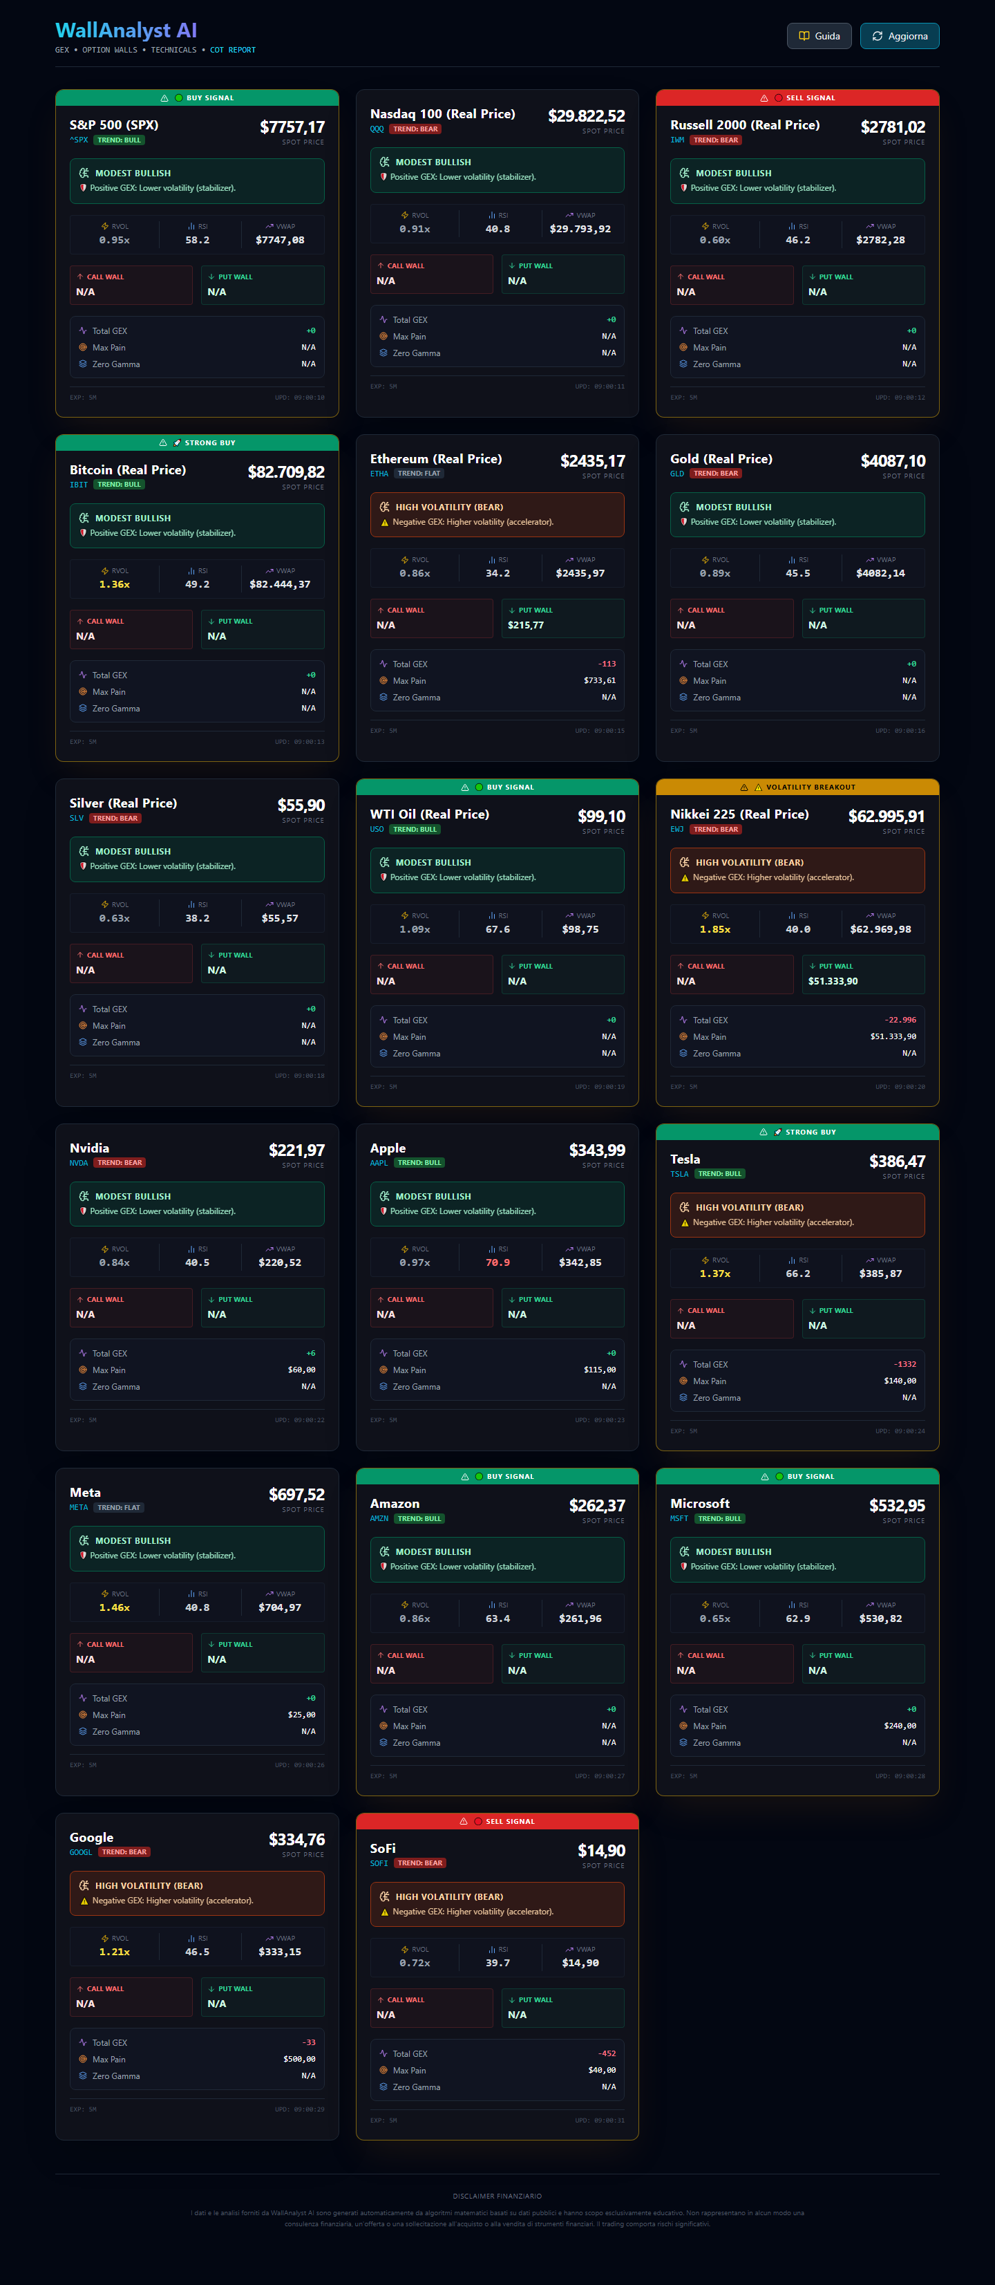Click the Amazon spot price $262,37
This screenshot has height=2285, width=995.
point(597,1505)
